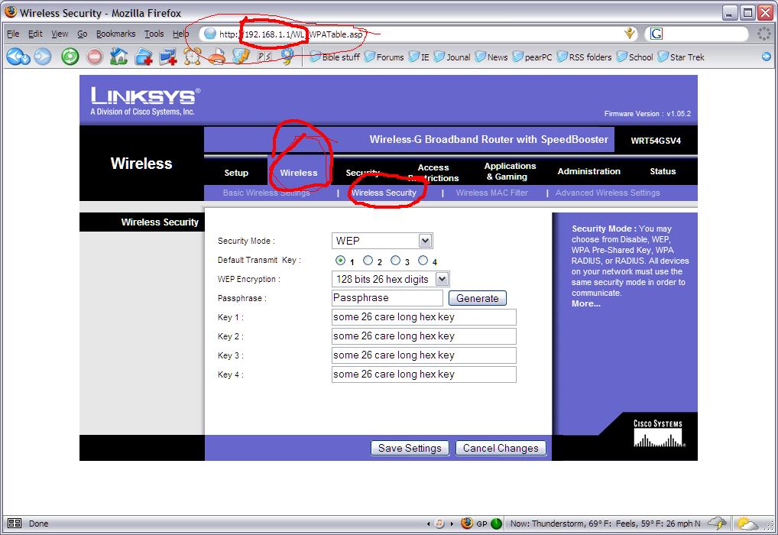Image resolution: width=778 pixels, height=535 pixels.
Task: Click the previous track arrow in status bar
Action: pos(428,524)
